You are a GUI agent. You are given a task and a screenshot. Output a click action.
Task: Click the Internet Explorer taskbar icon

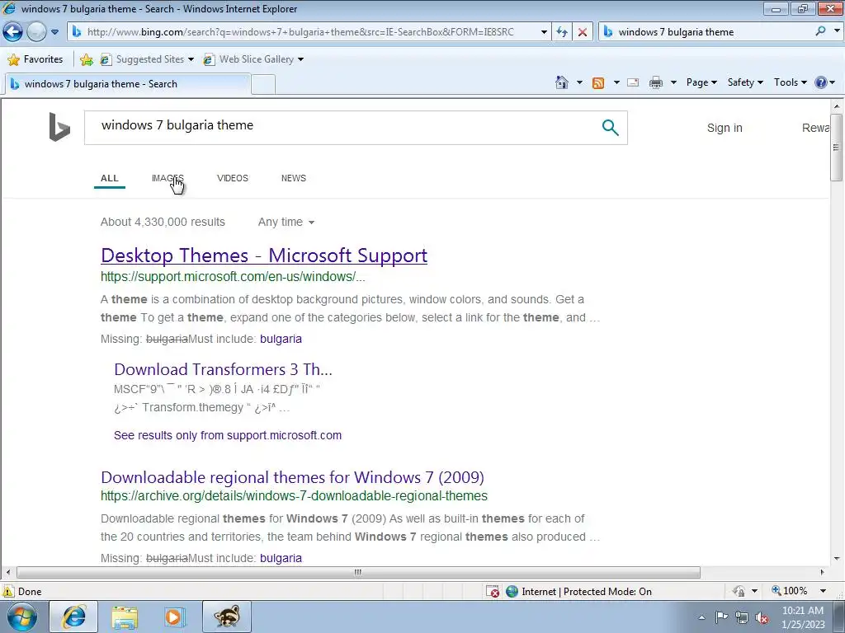(73, 617)
